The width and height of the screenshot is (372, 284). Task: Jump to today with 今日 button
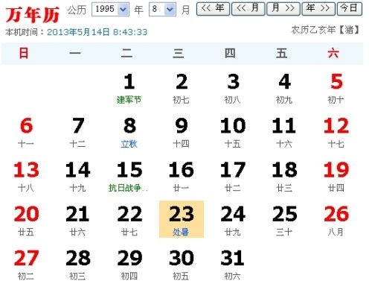click(x=350, y=9)
